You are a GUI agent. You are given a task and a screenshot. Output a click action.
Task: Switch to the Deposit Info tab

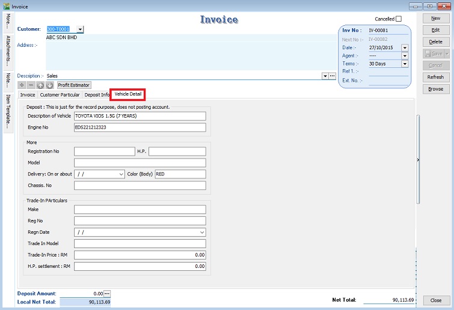point(97,95)
